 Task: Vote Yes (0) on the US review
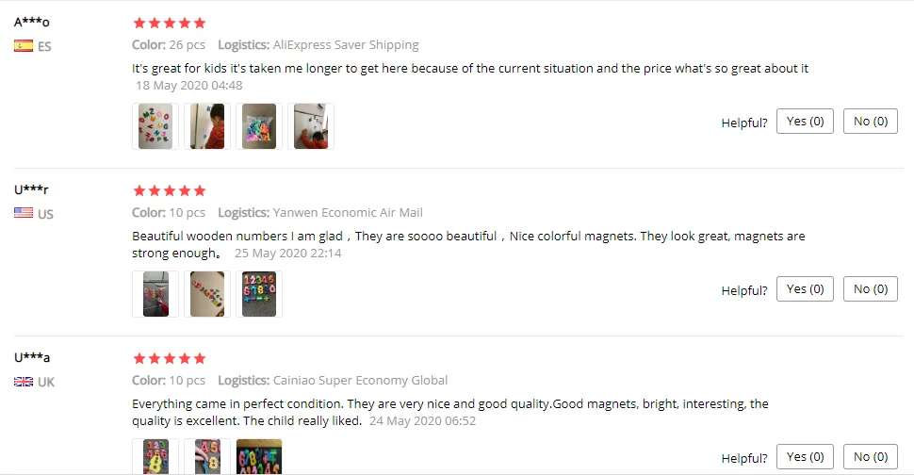tap(805, 289)
